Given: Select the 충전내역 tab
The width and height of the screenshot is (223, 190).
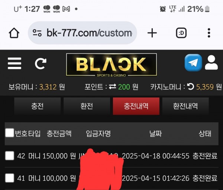Looking at the screenshot, I should [136, 106].
